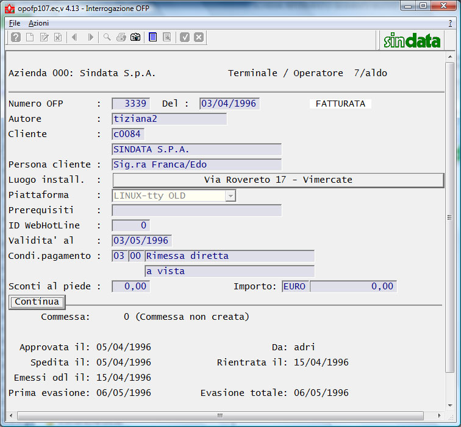Click the vertical scrollbar thumb

tap(450, 217)
